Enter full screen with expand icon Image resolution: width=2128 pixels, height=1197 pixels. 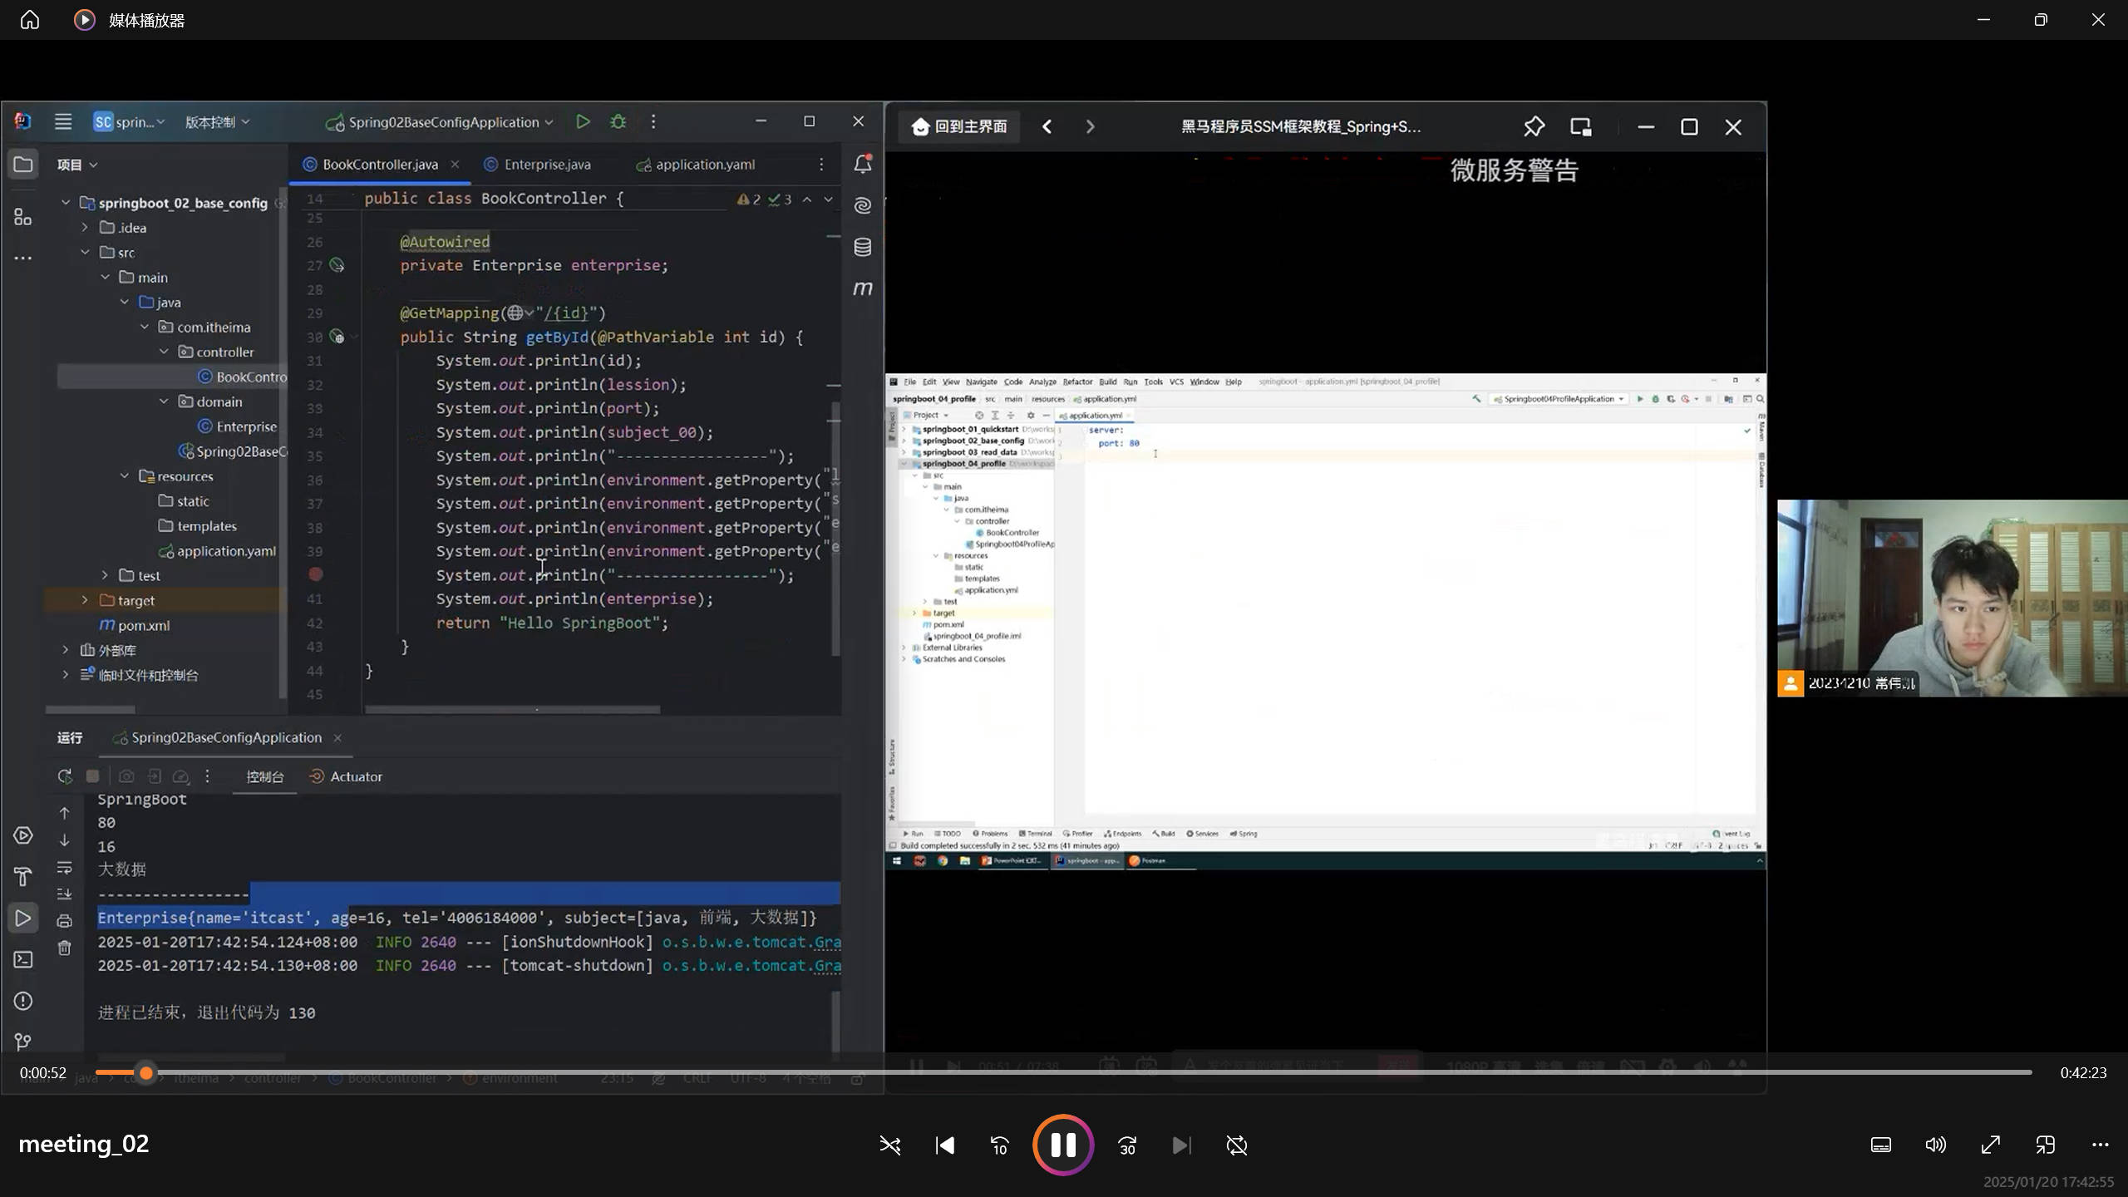(1990, 1145)
